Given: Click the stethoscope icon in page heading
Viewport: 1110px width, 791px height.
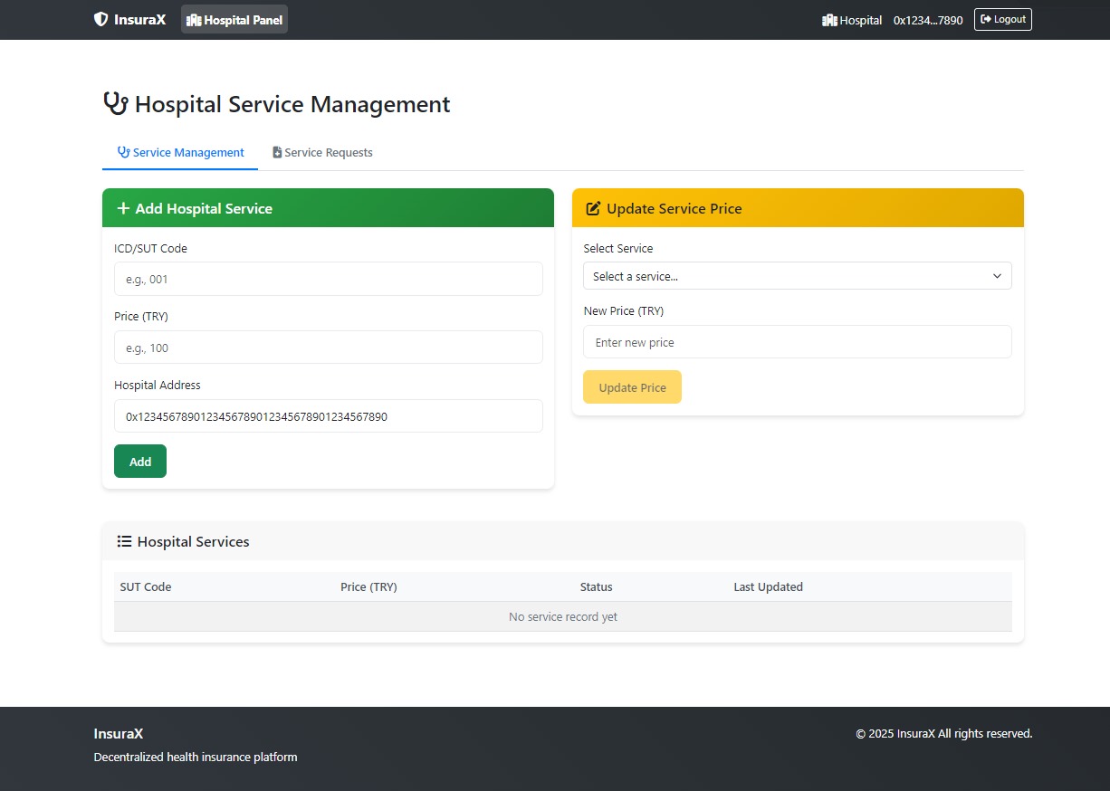Looking at the screenshot, I should pos(115,104).
